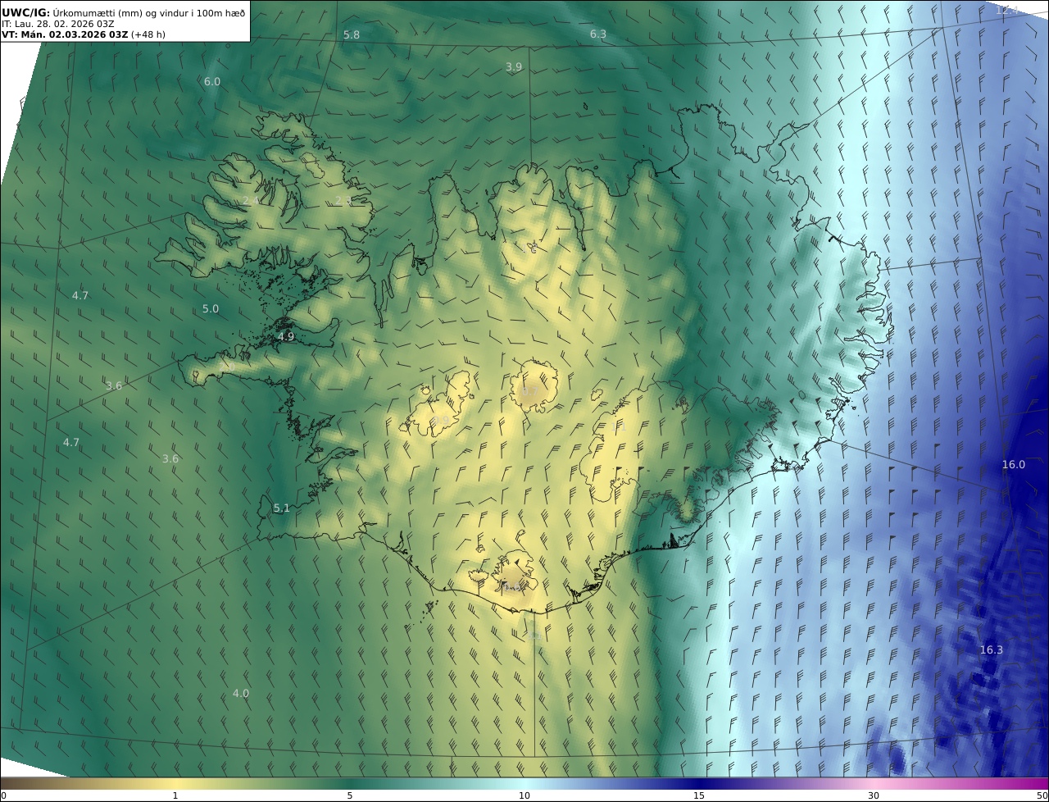1049x802 pixels.
Task: Click the 1 tick on the colorbar
Action: point(175,795)
